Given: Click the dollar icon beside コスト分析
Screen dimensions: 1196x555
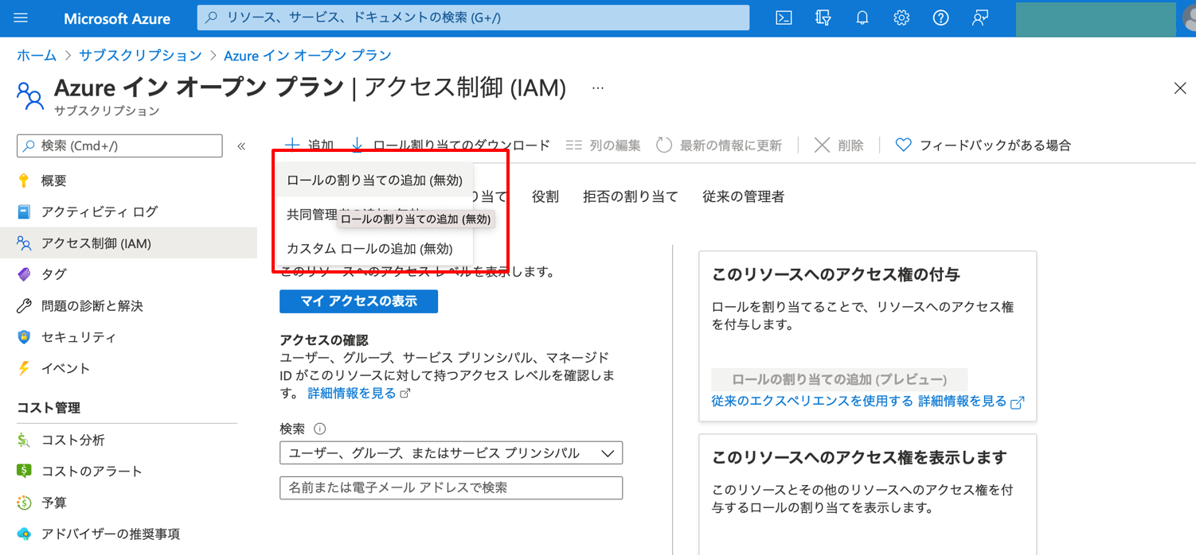Looking at the screenshot, I should [x=24, y=441].
